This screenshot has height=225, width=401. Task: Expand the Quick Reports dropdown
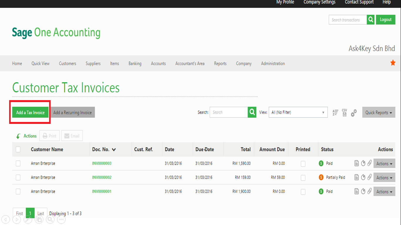point(379,112)
